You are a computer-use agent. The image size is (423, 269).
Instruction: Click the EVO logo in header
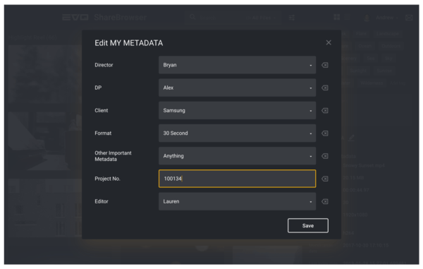point(75,18)
